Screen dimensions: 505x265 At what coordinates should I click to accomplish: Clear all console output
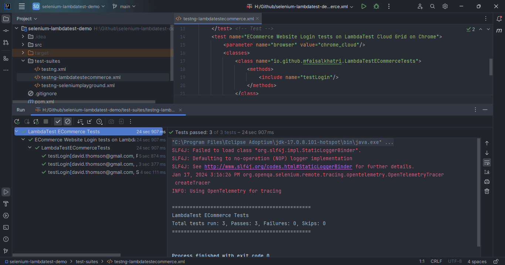(x=487, y=191)
